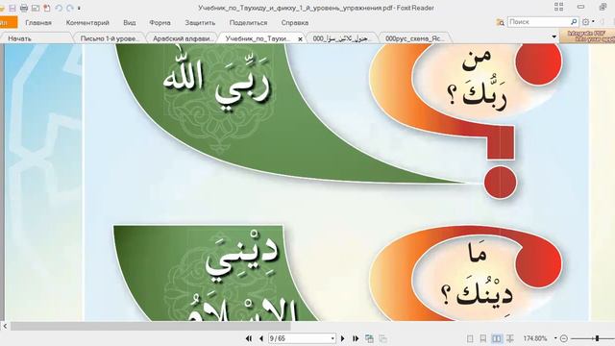Click the next view icon

click(x=382, y=338)
